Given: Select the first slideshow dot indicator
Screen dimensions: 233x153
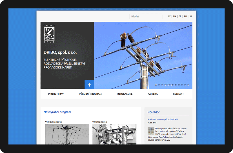Looking at the screenshot, I should 156,85.
